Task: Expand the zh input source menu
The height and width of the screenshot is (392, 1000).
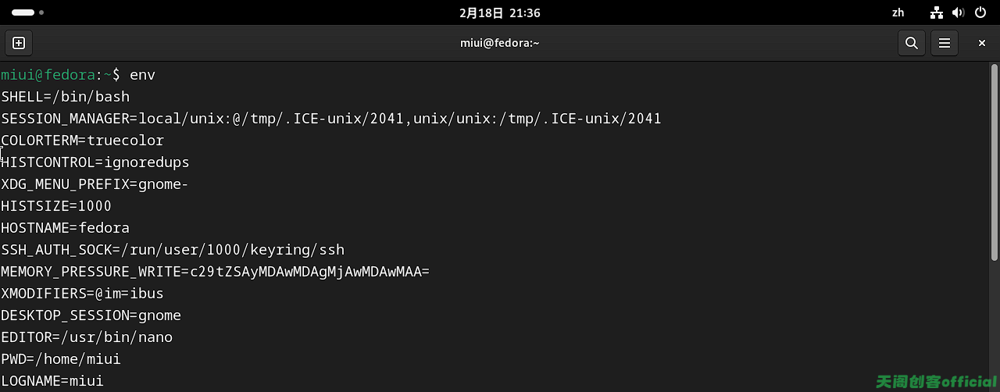Action: [x=898, y=12]
